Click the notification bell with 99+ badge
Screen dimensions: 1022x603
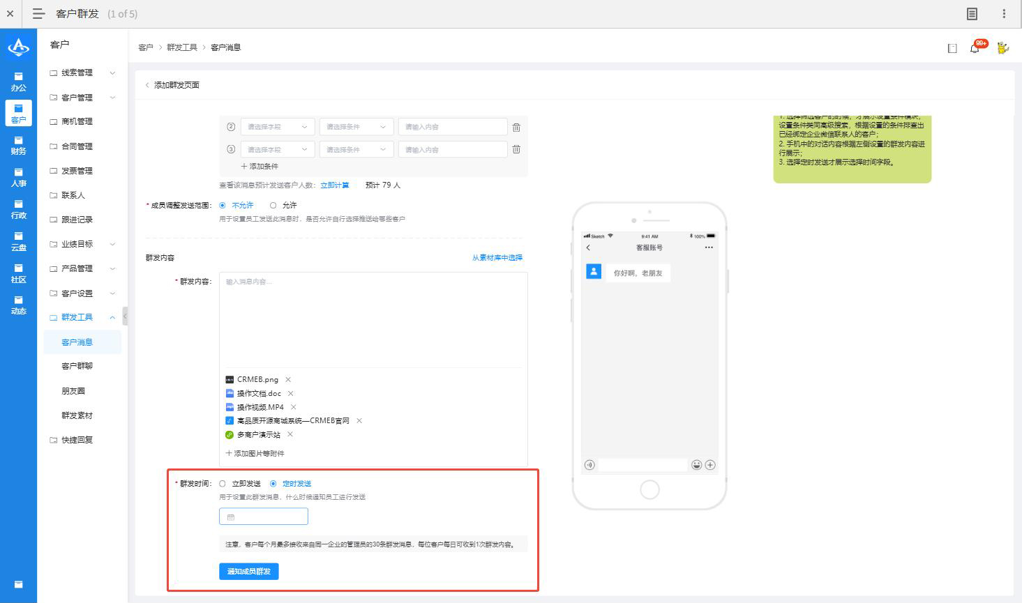(975, 48)
